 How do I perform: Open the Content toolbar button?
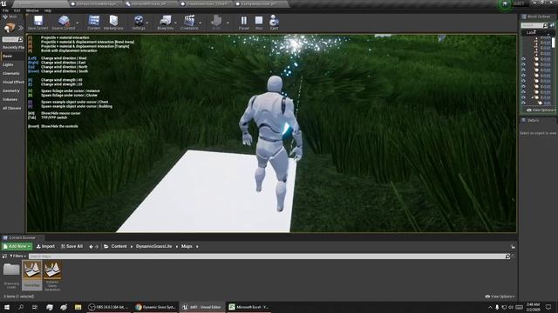(x=94, y=23)
